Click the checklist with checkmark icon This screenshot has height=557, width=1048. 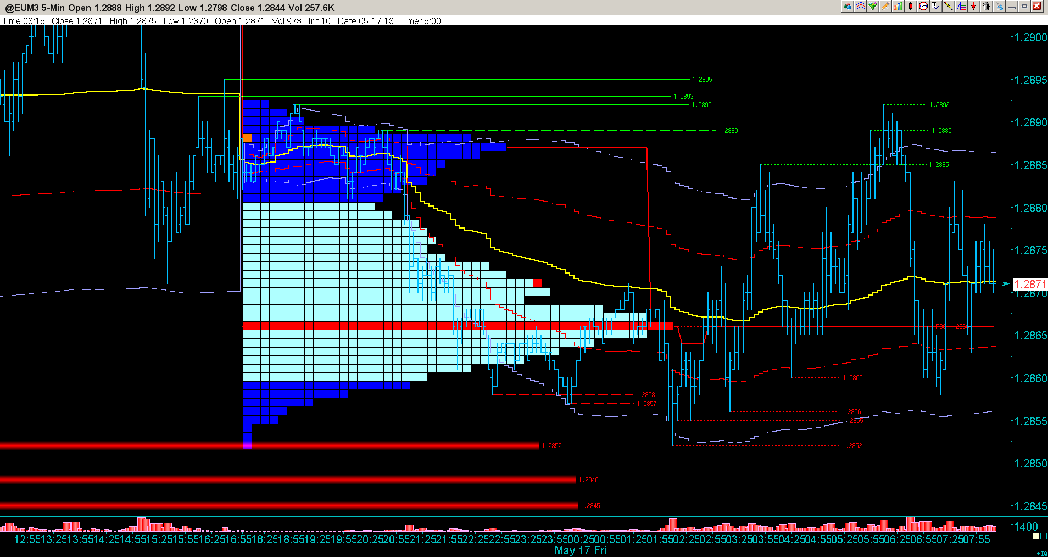click(x=935, y=6)
